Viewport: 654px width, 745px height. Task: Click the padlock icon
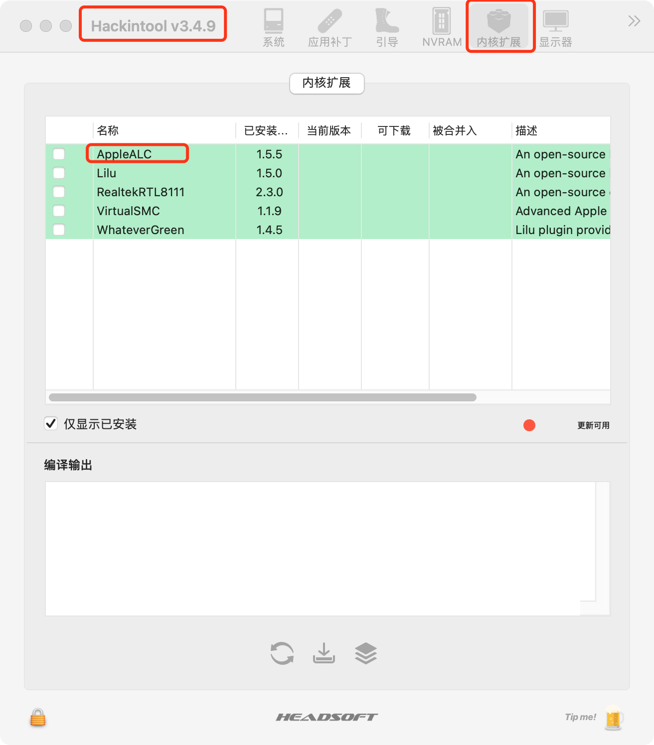coord(38,718)
